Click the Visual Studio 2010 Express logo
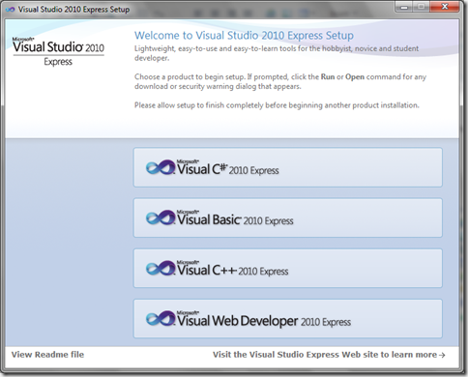This screenshot has height=377, width=468. (x=58, y=51)
